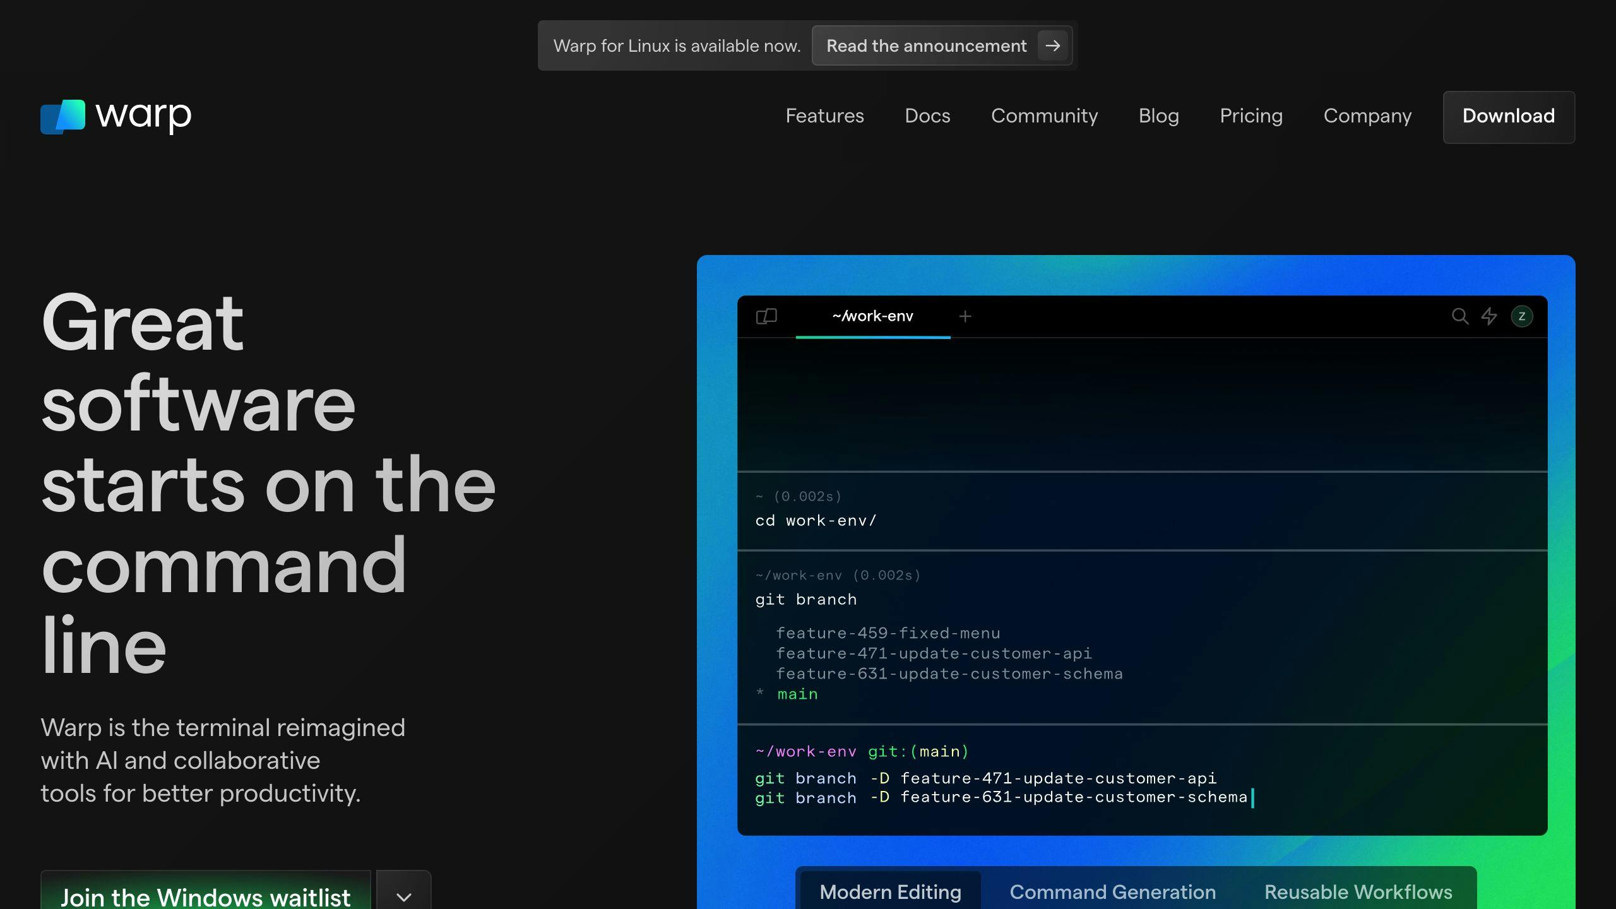
Task: Click the arrow icon on the announcement banner
Action: pyautogui.click(x=1052, y=45)
